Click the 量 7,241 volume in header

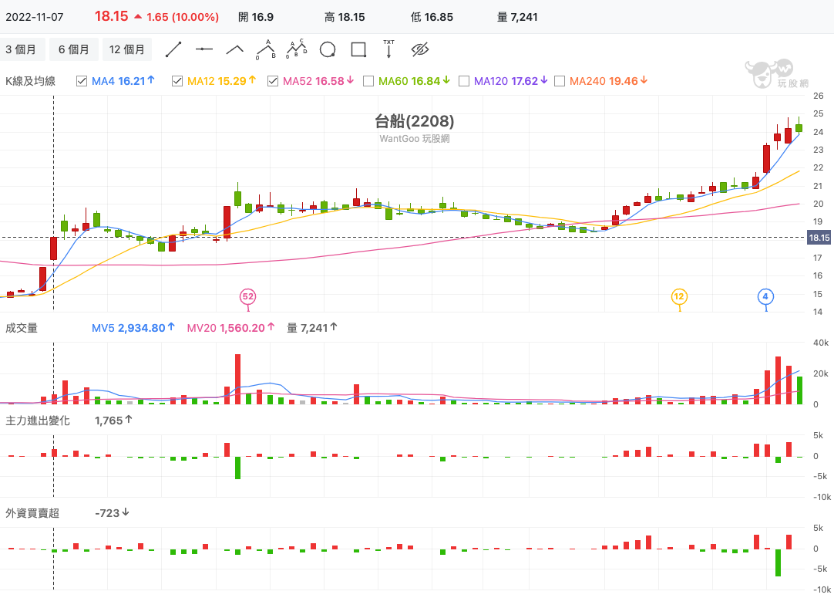pyautogui.click(x=517, y=17)
